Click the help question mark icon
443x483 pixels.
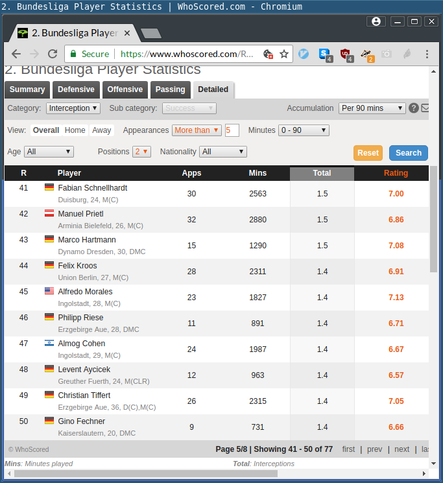click(413, 108)
